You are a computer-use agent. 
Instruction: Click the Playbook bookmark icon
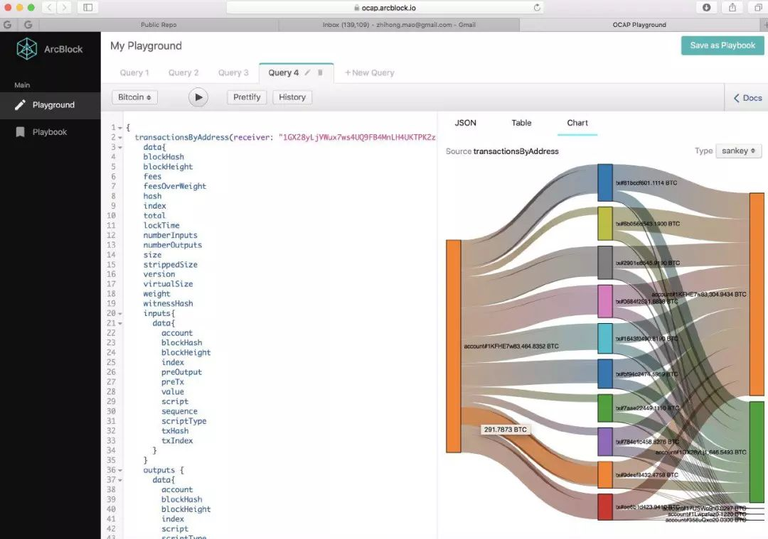[x=20, y=132]
